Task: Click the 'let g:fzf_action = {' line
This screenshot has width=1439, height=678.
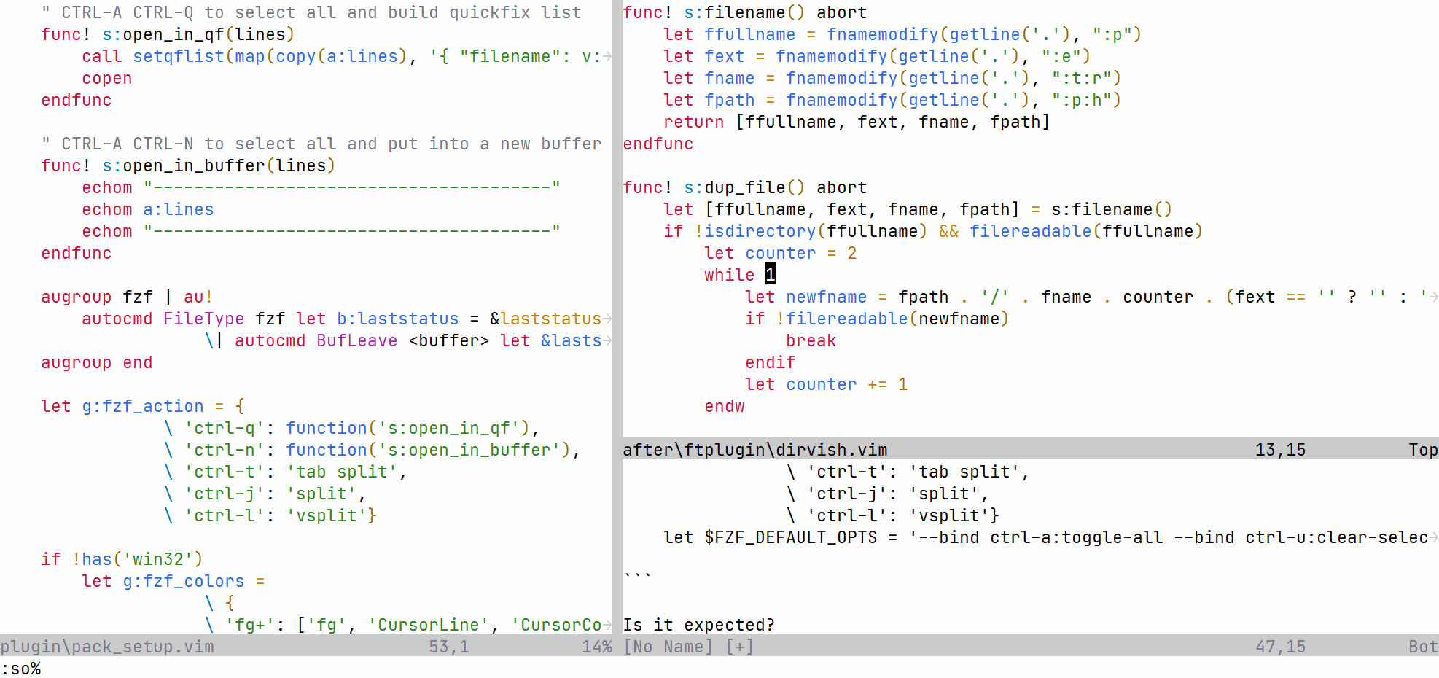Action: [x=143, y=406]
